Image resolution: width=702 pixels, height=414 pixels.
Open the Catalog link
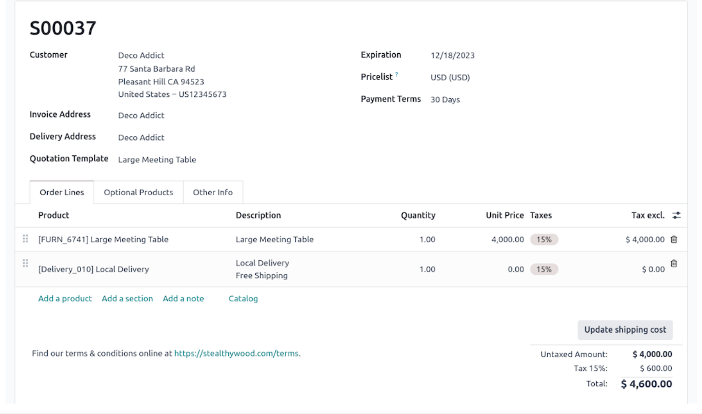(x=243, y=299)
